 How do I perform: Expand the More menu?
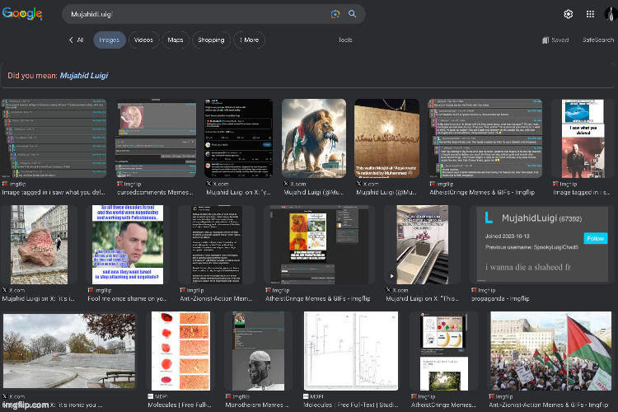[x=249, y=40]
